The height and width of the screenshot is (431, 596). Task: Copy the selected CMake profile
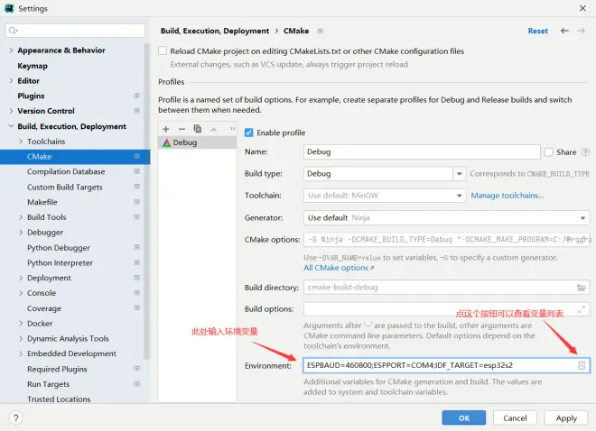tap(197, 129)
